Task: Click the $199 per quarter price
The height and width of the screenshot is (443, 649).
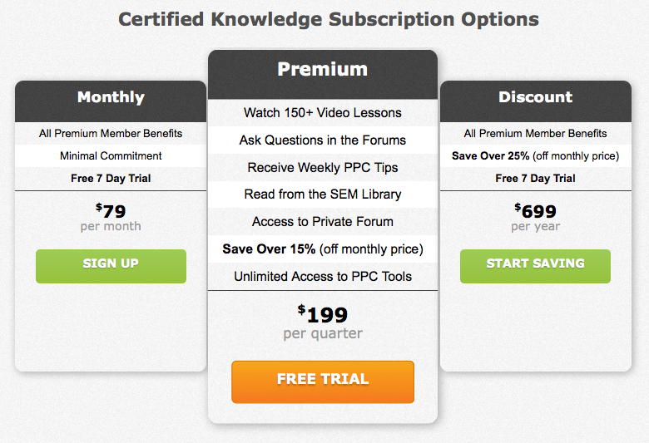Action: (x=323, y=322)
